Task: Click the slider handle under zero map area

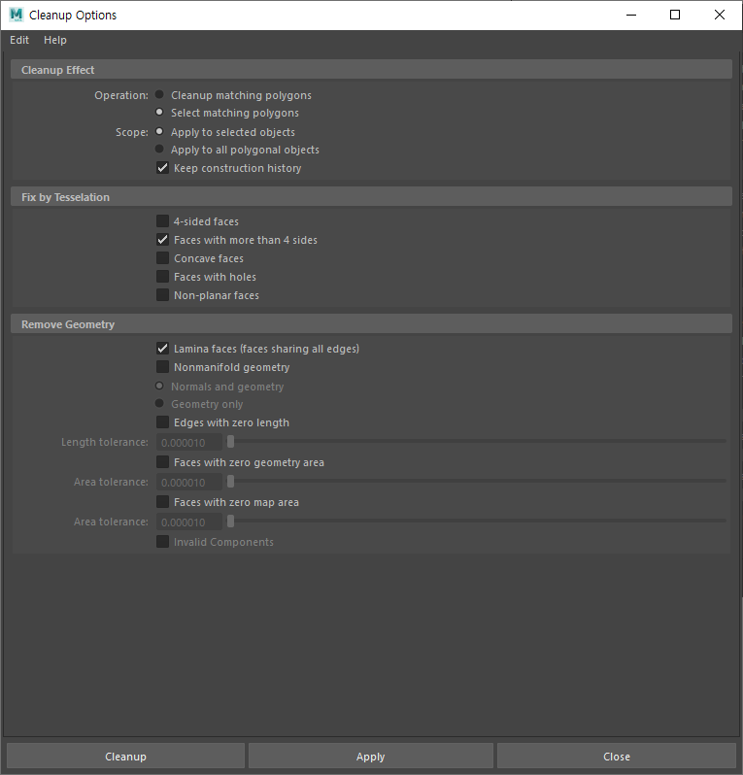Action: (230, 521)
